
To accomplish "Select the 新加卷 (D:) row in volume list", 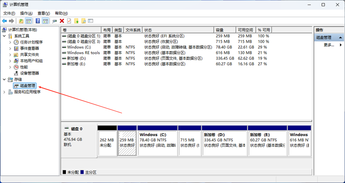I will pyautogui.click(x=77, y=58).
